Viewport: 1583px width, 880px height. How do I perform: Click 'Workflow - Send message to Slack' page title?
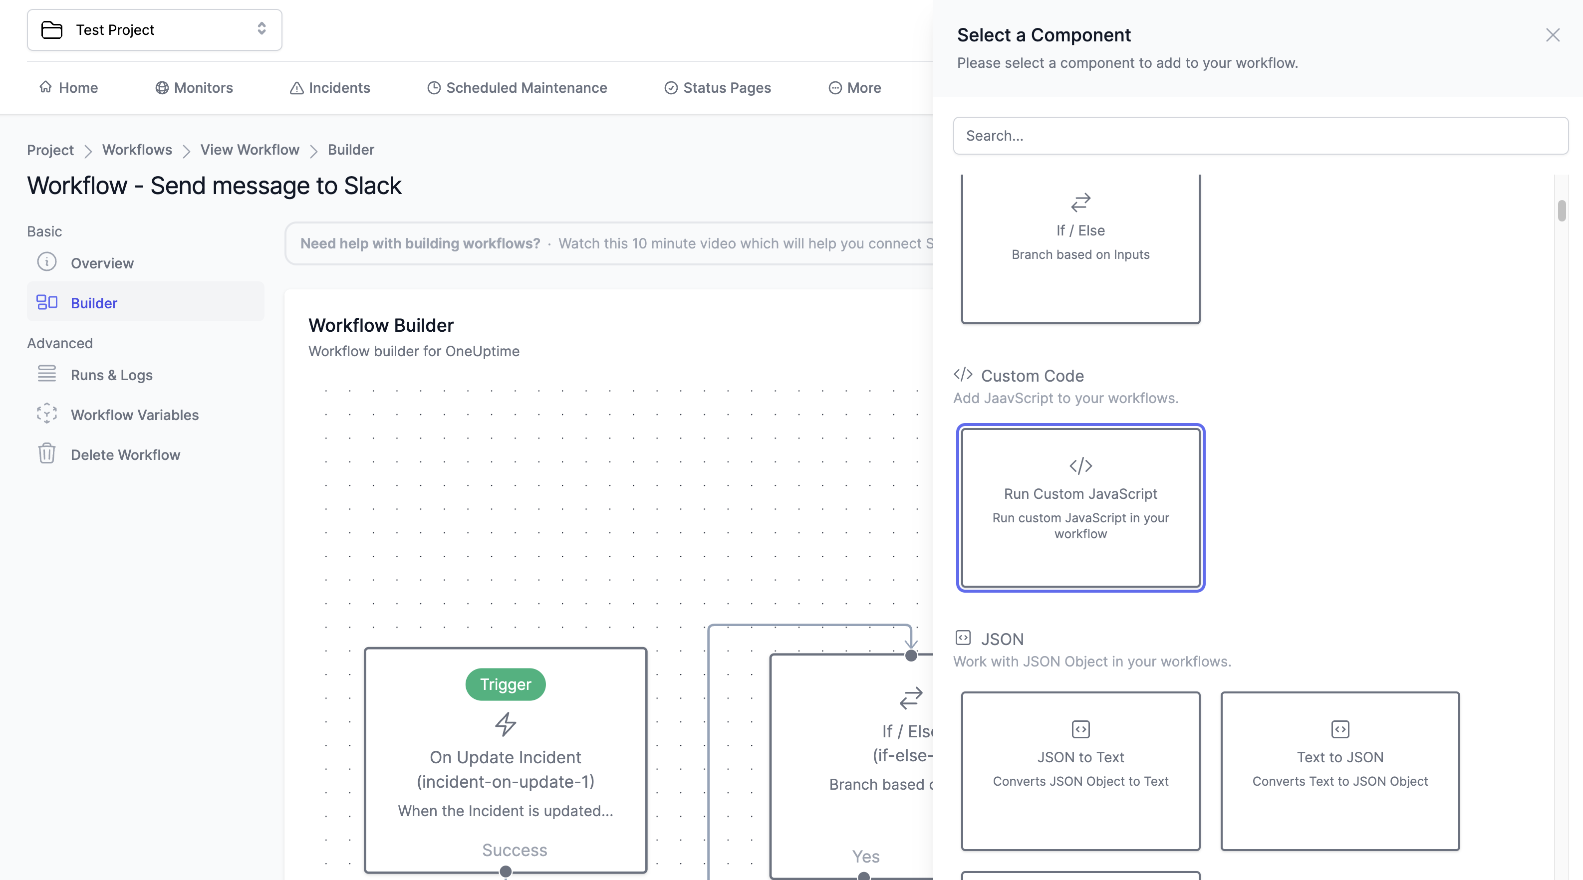pyautogui.click(x=214, y=186)
